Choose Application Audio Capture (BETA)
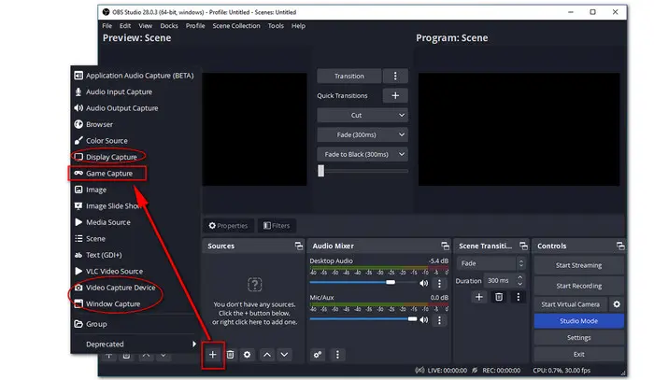 (135, 76)
